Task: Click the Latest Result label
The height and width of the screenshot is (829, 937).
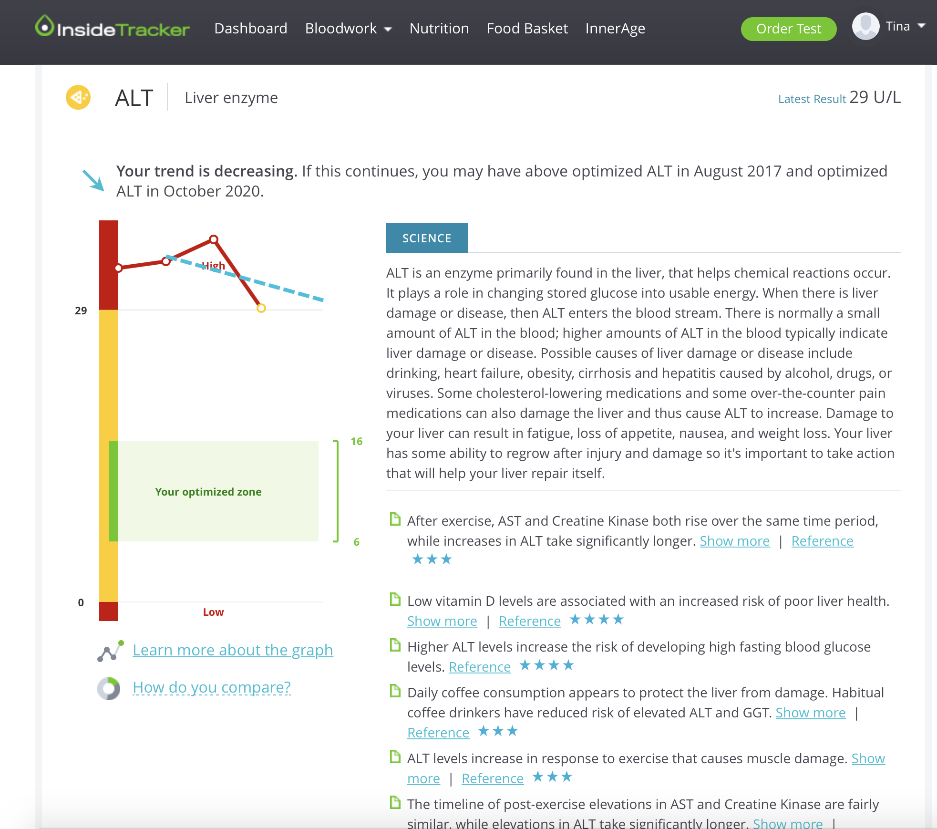Action: tap(812, 99)
